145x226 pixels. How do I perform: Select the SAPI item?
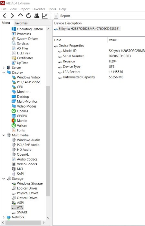(18, 174)
